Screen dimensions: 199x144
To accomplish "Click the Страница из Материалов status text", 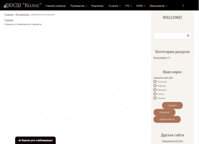I will click(x=23, y=24).
